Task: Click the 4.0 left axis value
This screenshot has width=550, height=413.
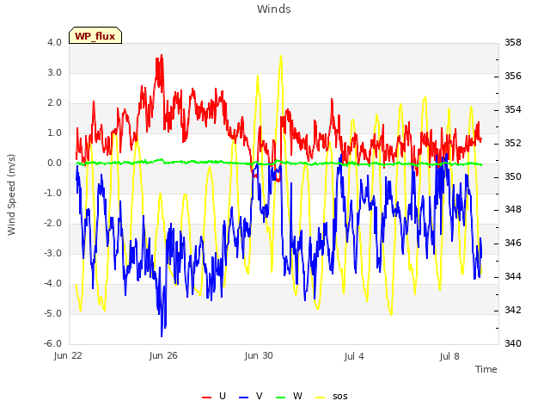Action: point(54,42)
